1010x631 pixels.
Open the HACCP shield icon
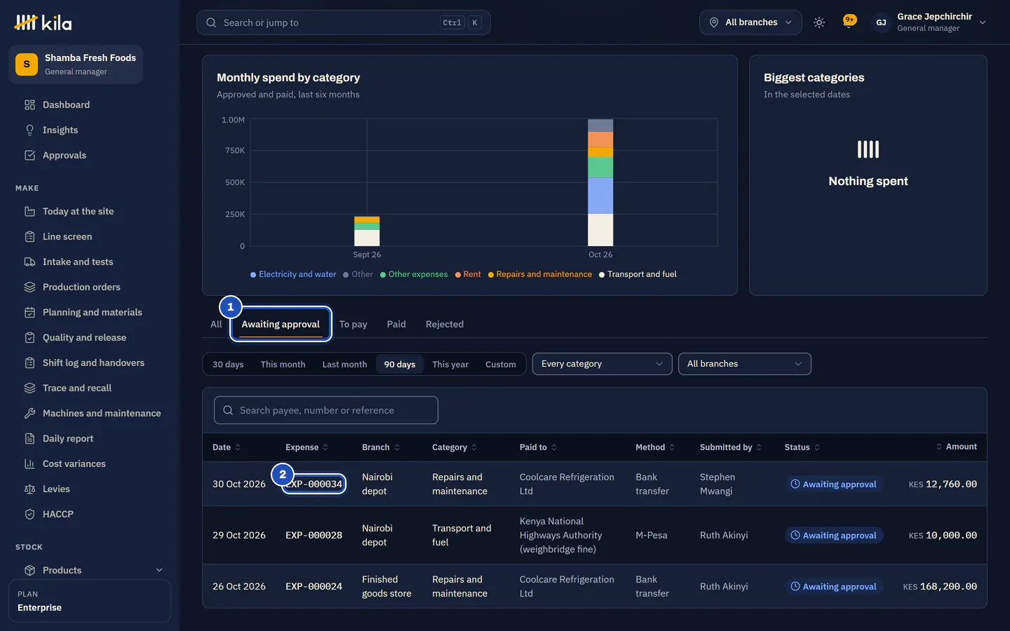pos(29,515)
